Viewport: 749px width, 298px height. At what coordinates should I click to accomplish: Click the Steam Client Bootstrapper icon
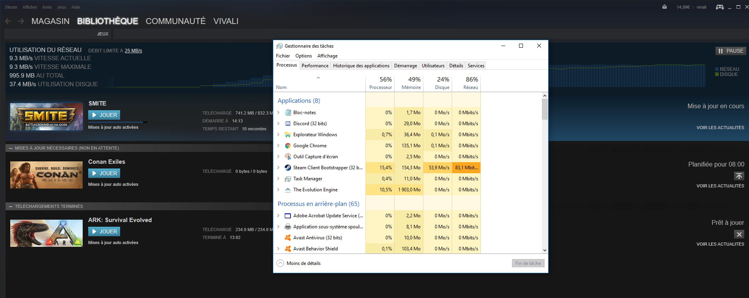click(288, 168)
